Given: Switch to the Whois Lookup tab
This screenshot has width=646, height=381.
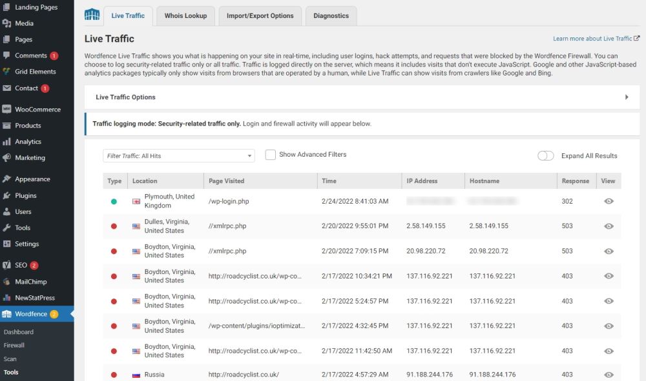Looking at the screenshot, I should [x=185, y=16].
